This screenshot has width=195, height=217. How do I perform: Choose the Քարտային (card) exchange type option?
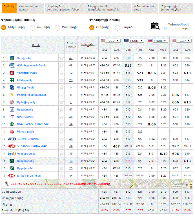coord(57,28)
